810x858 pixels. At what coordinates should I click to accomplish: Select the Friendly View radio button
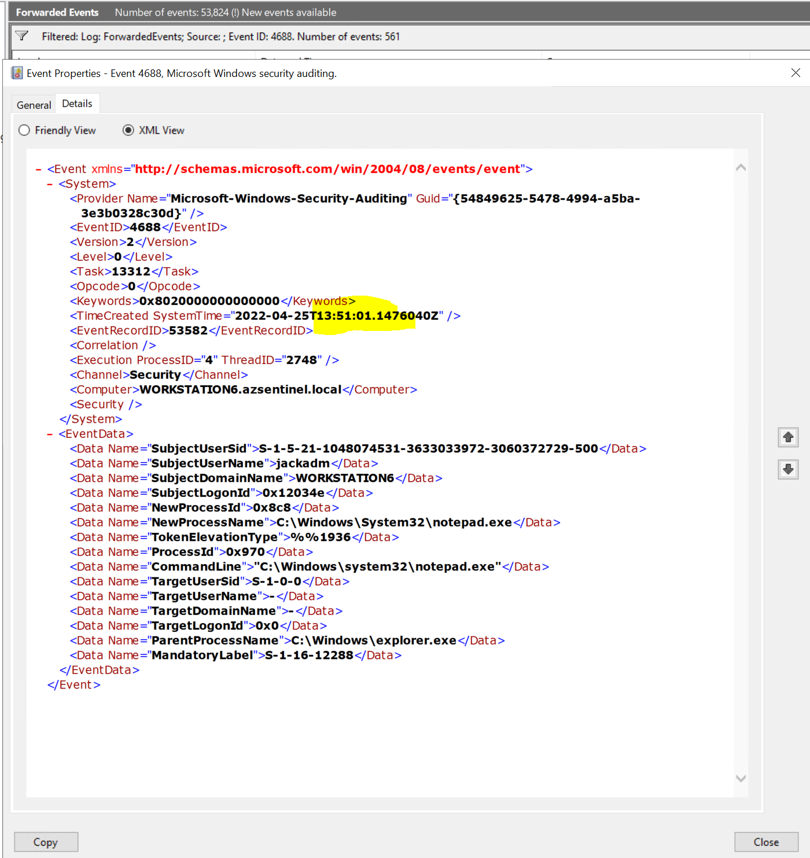click(x=24, y=130)
